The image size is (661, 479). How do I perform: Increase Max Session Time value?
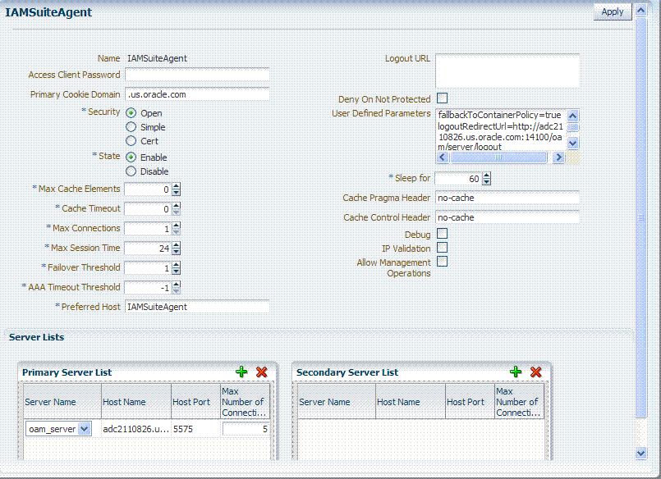177,245
